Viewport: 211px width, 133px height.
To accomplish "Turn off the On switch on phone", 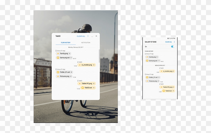I will pyautogui.click(x=173, y=47).
